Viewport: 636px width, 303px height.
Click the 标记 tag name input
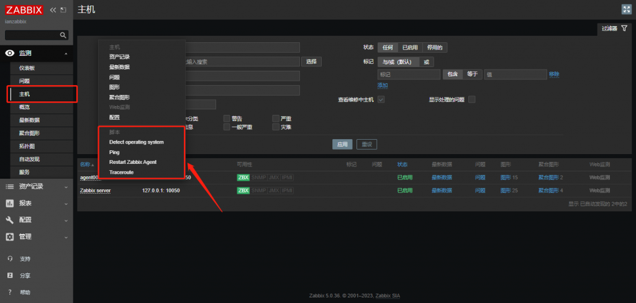pyautogui.click(x=409, y=75)
